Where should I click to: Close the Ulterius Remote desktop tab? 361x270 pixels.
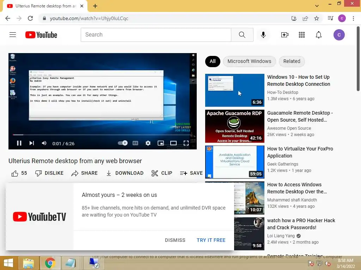pyautogui.click(x=82, y=6)
